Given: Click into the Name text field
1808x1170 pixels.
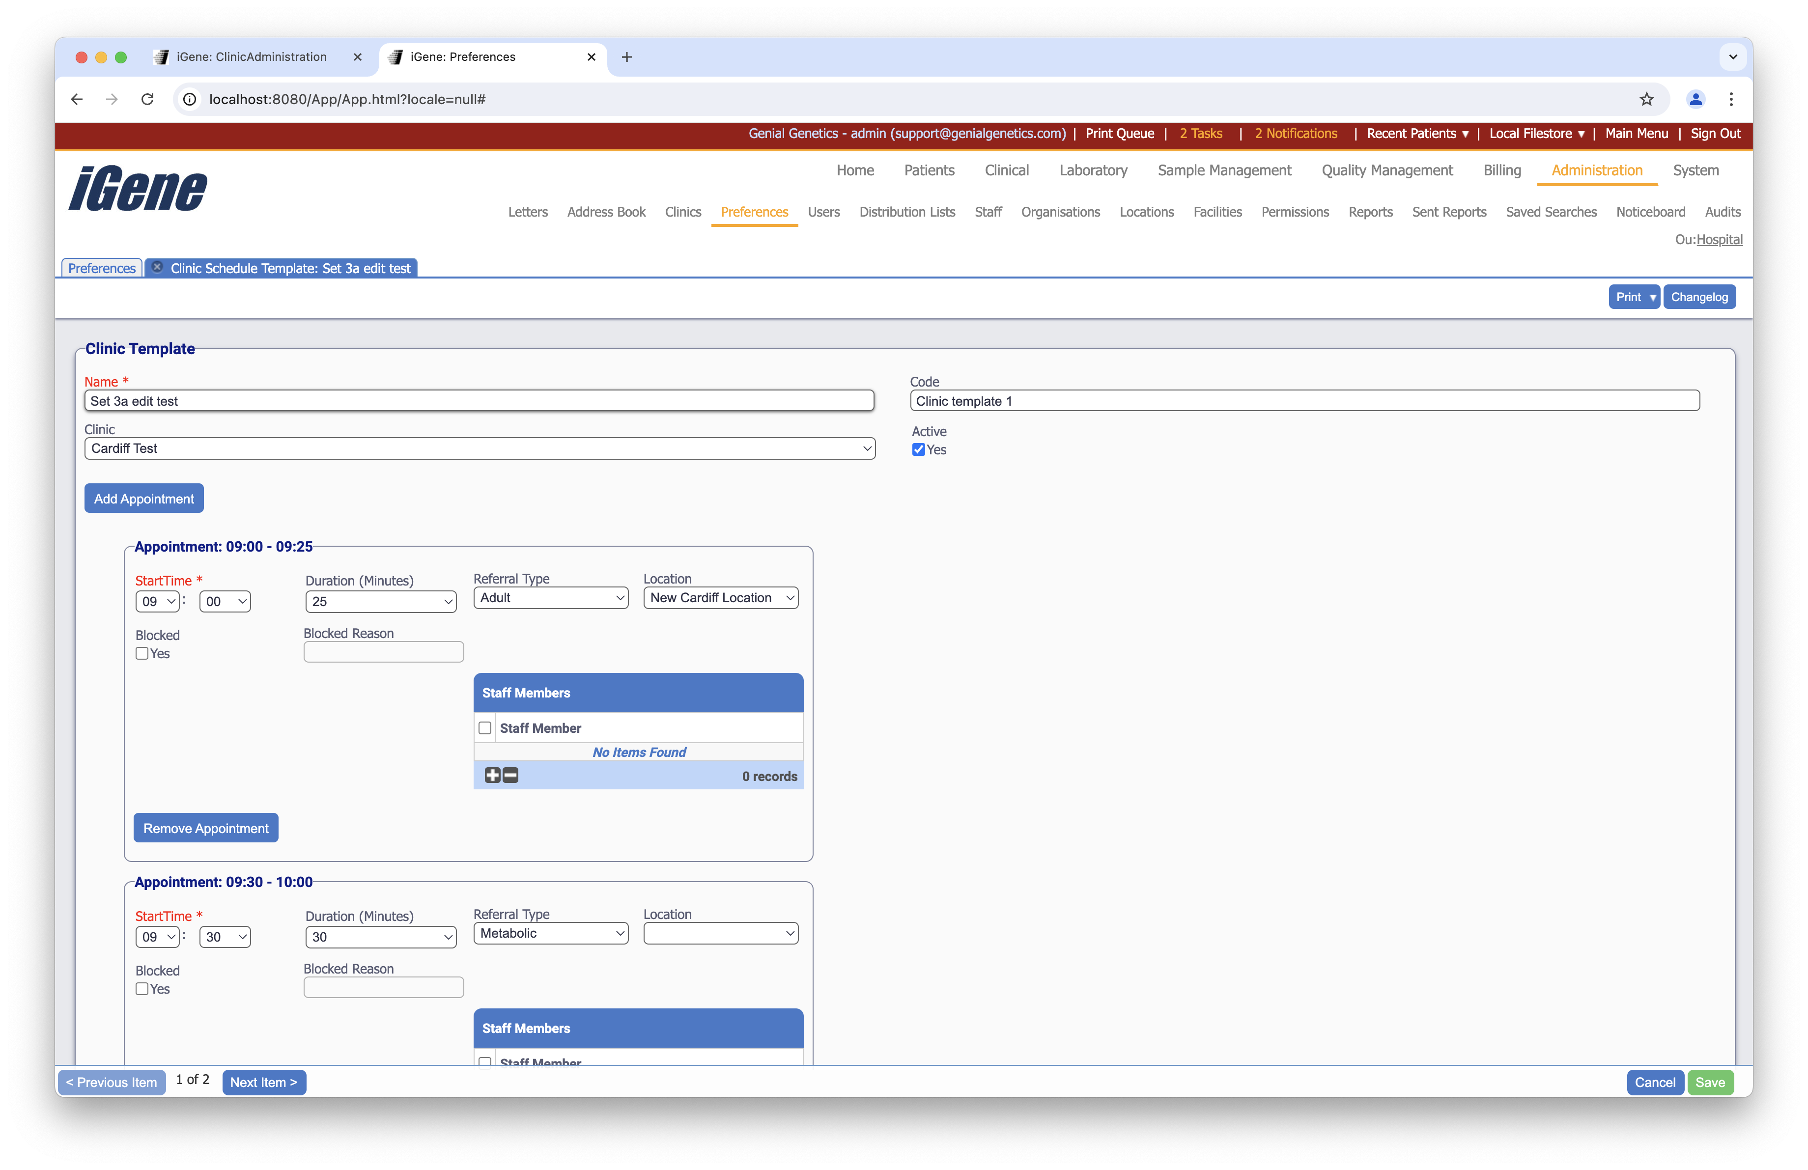Looking at the screenshot, I should tap(479, 401).
